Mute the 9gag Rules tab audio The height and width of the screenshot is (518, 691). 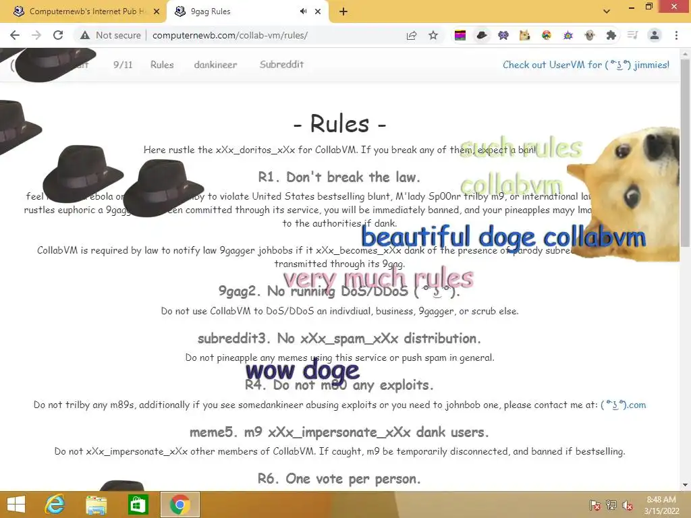(x=303, y=11)
